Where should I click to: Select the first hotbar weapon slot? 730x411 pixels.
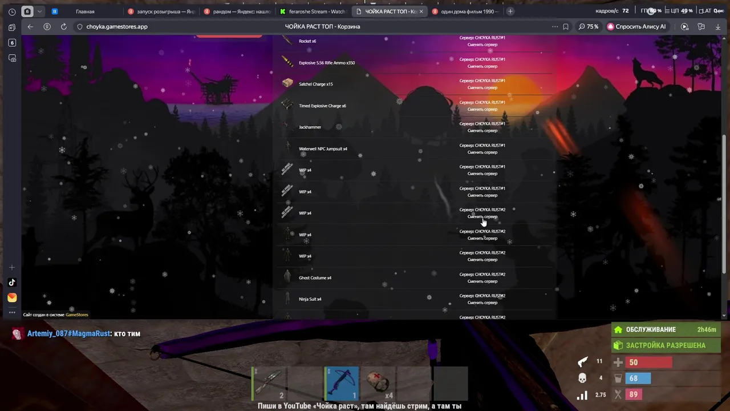[x=269, y=384]
